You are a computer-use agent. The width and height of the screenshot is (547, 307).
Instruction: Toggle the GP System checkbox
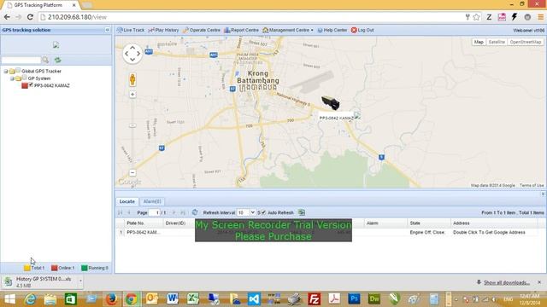pos(25,78)
